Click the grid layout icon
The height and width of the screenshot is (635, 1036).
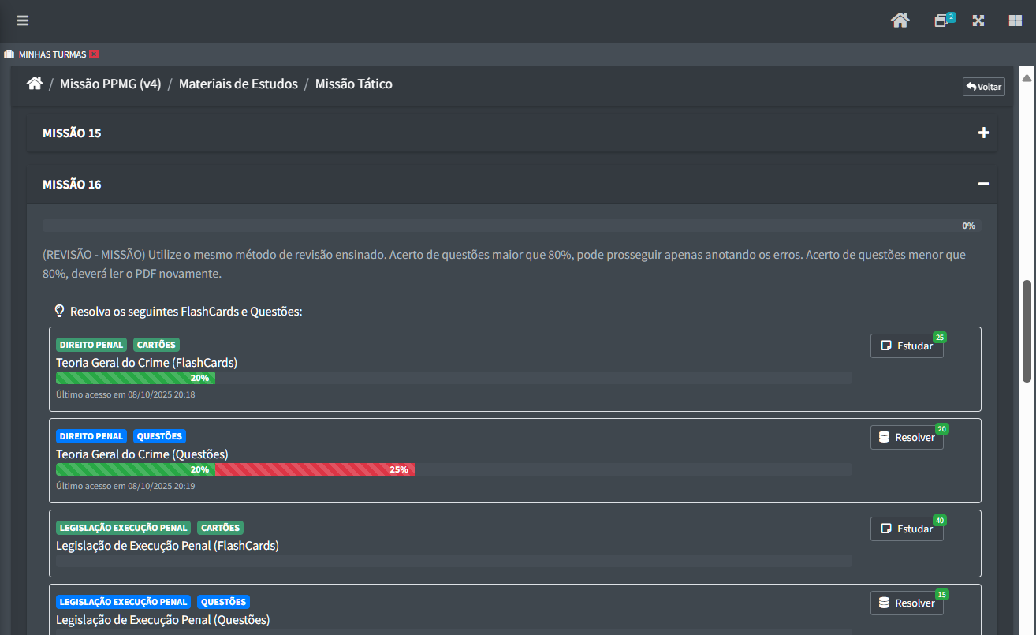pos(1016,21)
